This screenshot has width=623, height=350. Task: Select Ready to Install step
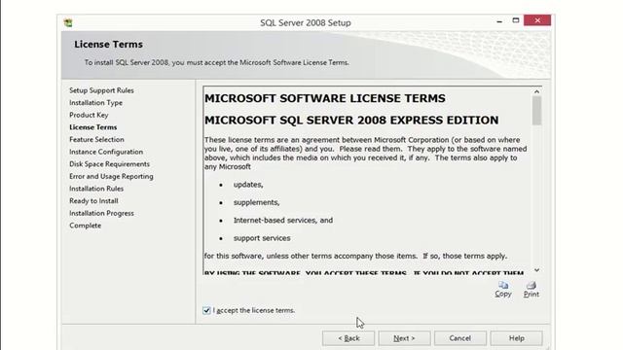(x=93, y=201)
